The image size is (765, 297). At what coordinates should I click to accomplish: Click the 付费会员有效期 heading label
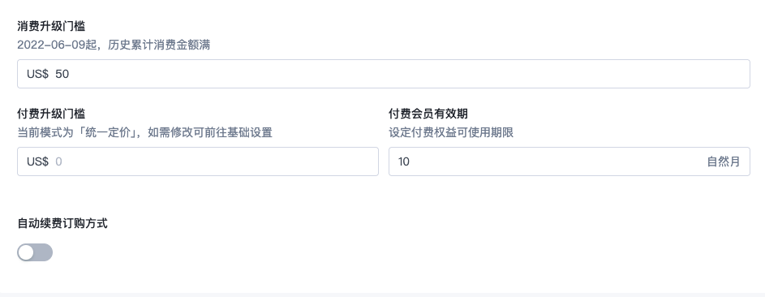[x=428, y=114]
